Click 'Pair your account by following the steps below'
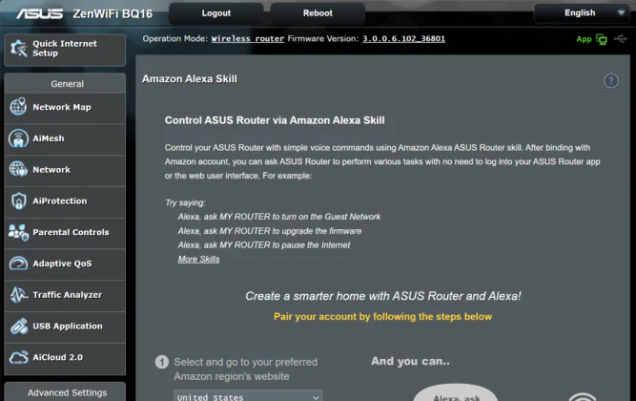636x401 pixels. point(383,316)
